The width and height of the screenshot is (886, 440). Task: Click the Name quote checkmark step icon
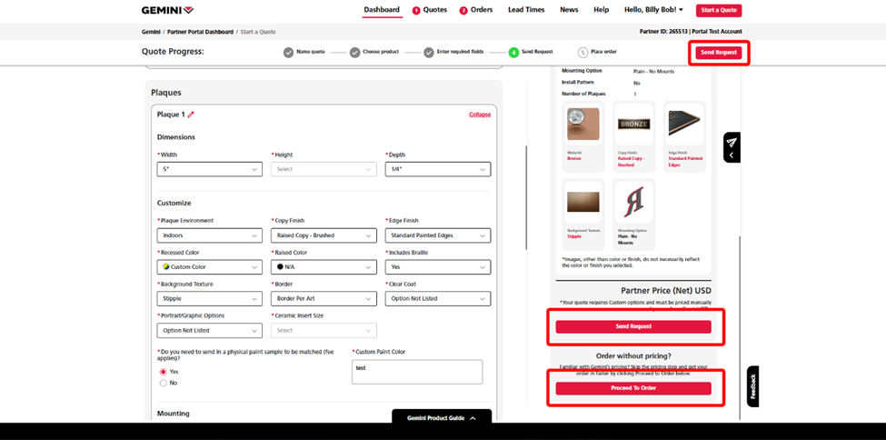tap(289, 53)
